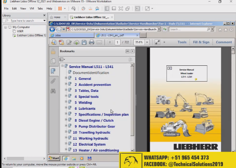Click the Print icon in PDF toolbar

point(91,42)
